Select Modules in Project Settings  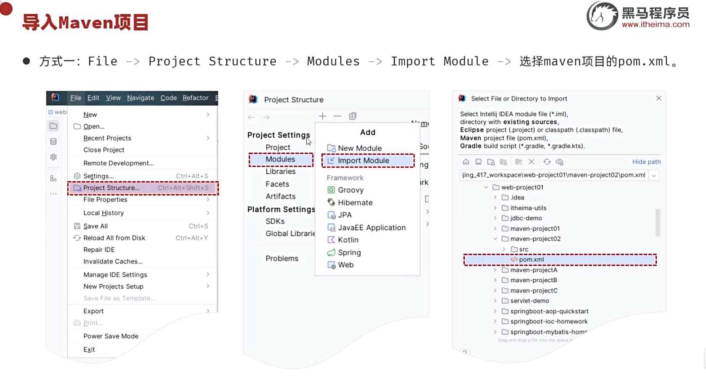tap(281, 159)
